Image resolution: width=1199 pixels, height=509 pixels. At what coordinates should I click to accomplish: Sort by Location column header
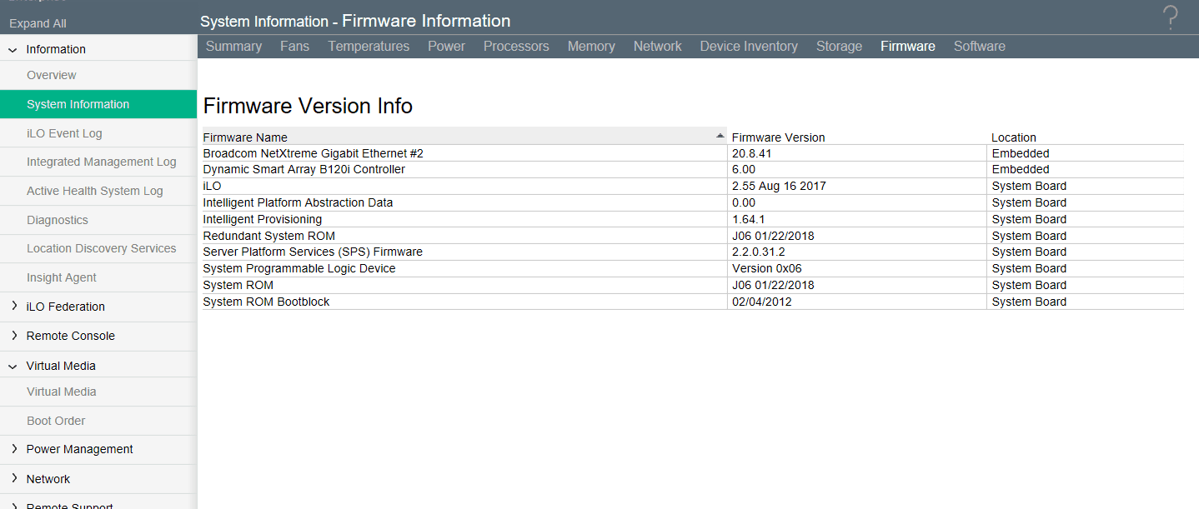1014,137
